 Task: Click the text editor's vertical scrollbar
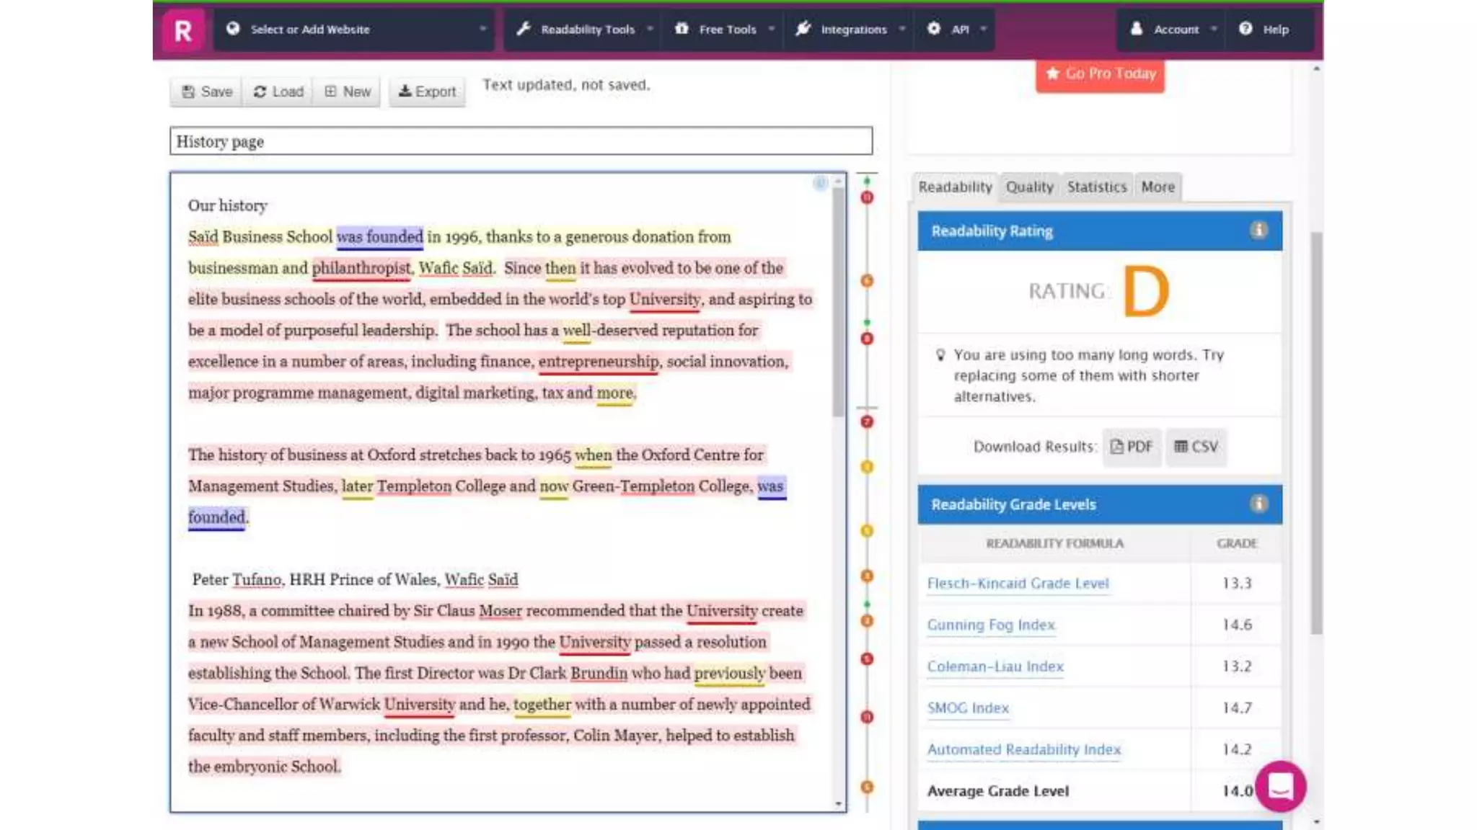pos(838,303)
